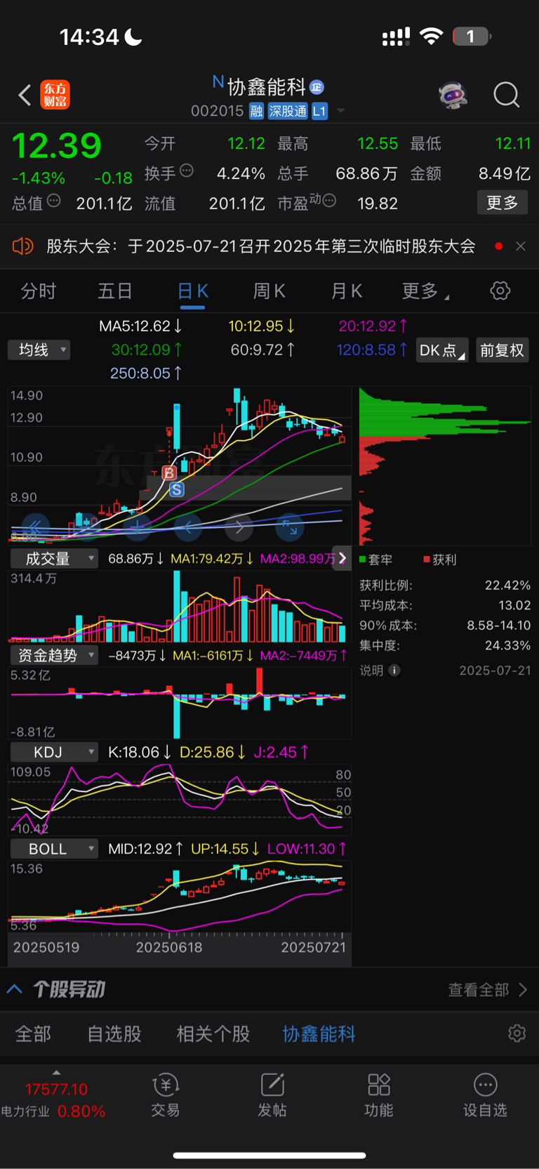Move the chart left with the single arrow
The image size is (539, 1169).
coord(188,527)
